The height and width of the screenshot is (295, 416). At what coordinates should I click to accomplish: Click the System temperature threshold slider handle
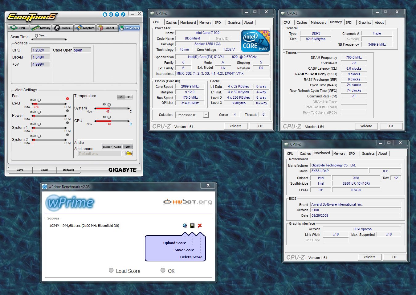pyautogui.click(x=109, y=105)
